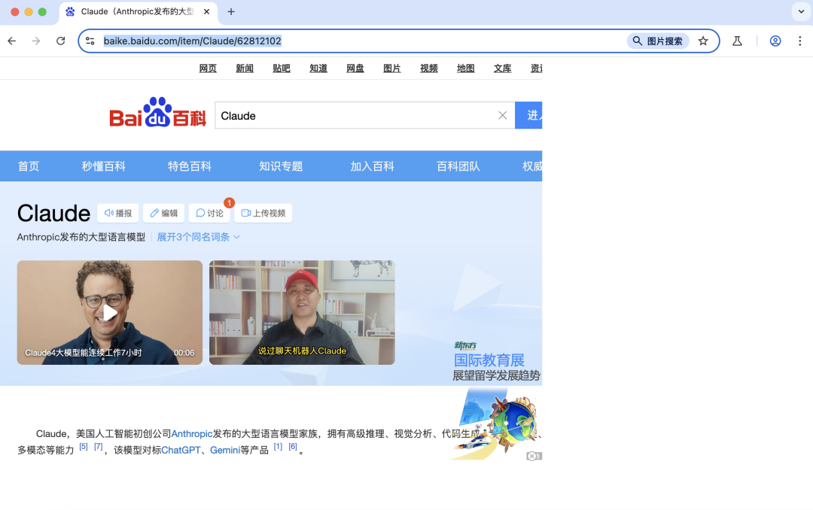The height and width of the screenshot is (510, 813).
Task: Open 特色百科 nav item
Action: click(190, 166)
